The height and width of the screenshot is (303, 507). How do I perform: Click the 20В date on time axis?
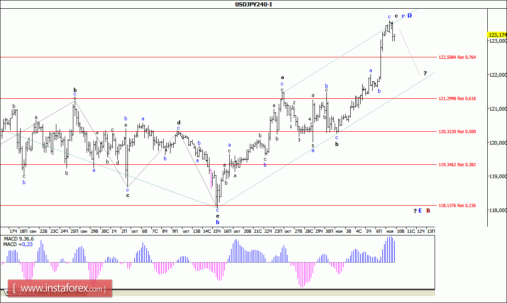click(x=248, y=231)
